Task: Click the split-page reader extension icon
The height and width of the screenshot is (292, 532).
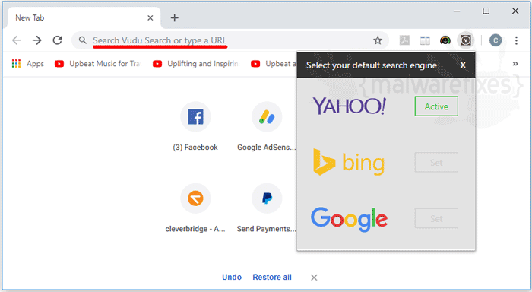Action: coord(425,41)
